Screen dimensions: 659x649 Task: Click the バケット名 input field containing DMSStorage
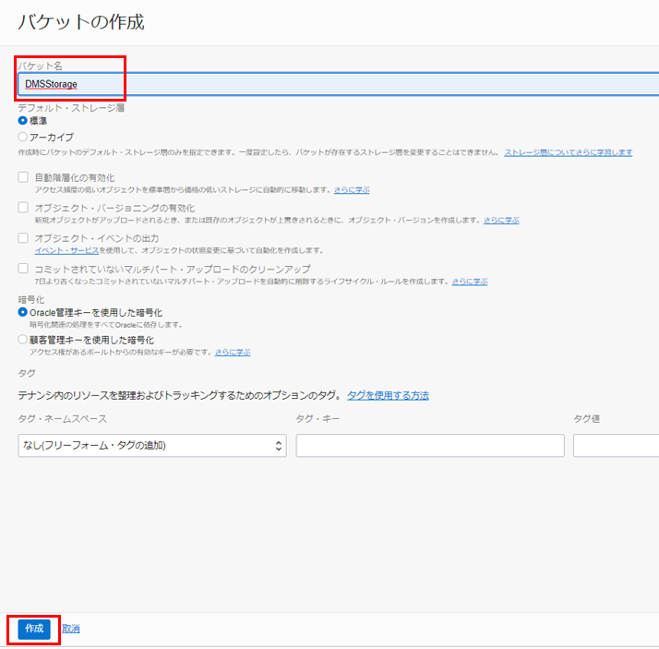coord(337,85)
